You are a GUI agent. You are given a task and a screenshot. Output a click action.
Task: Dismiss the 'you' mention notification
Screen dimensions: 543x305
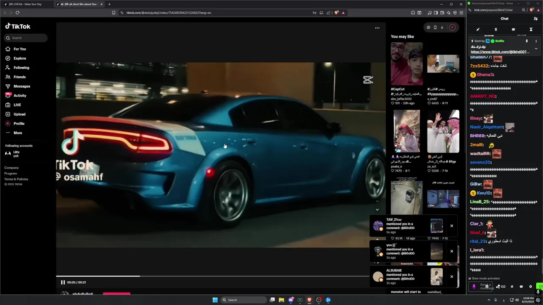coord(452,251)
